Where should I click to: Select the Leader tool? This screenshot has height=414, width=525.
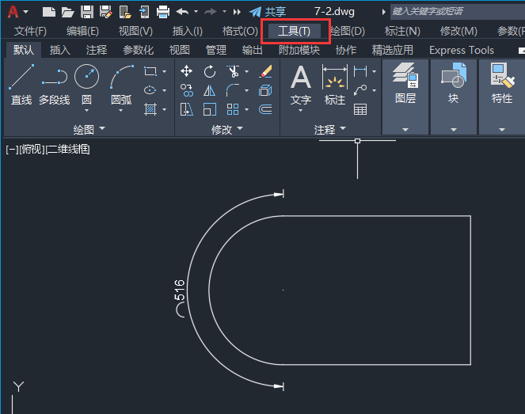pyautogui.click(x=360, y=90)
